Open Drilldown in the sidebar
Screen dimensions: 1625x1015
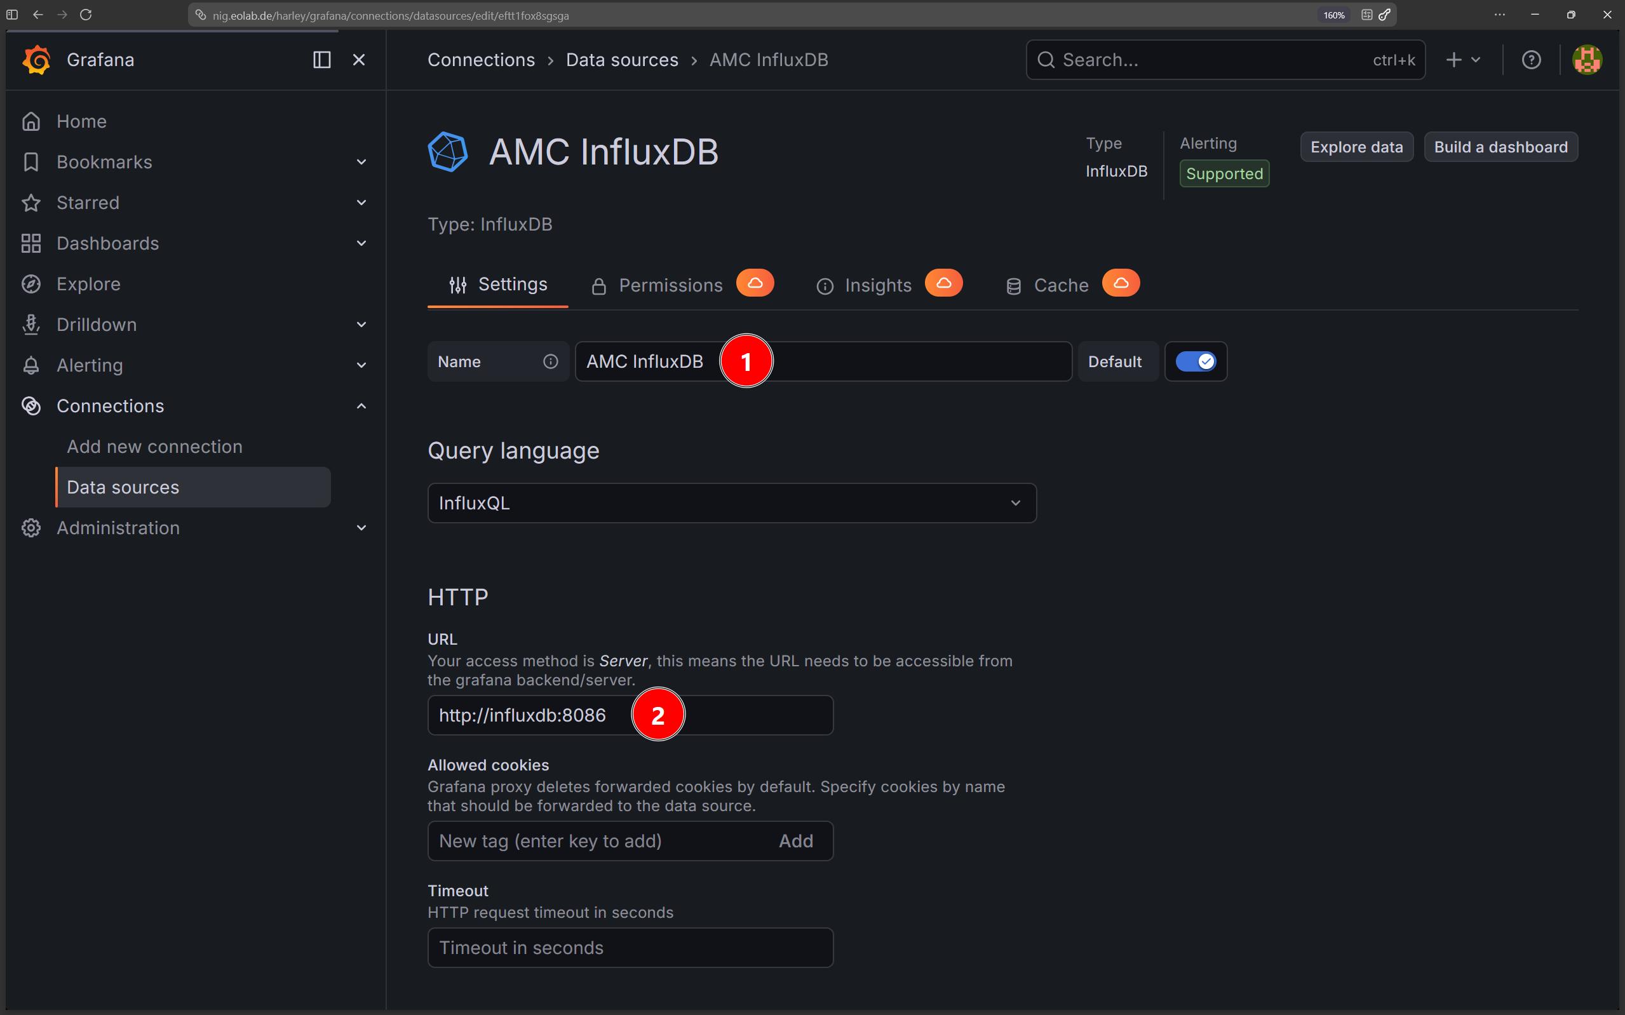97,325
